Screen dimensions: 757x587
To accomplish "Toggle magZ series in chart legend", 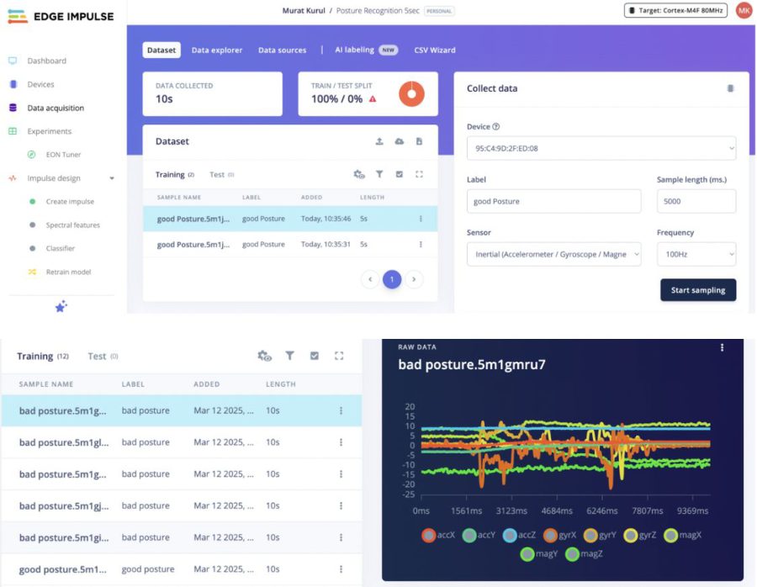I will (x=584, y=553).
